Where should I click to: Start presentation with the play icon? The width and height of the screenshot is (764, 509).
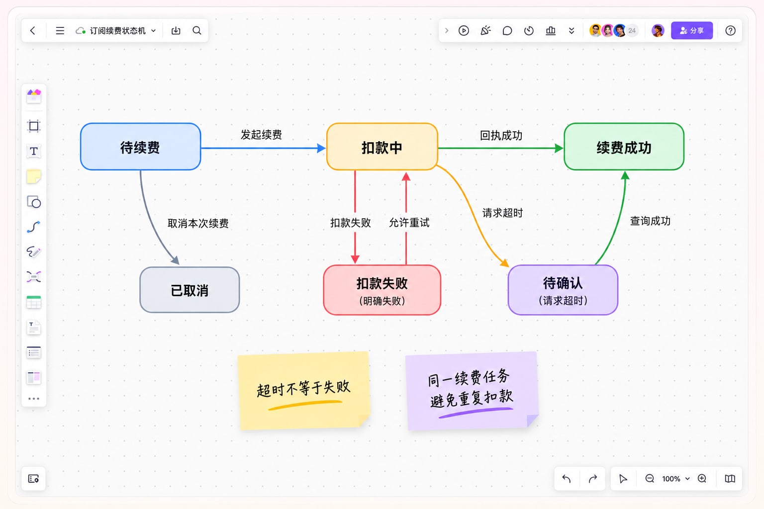point(464,31)
